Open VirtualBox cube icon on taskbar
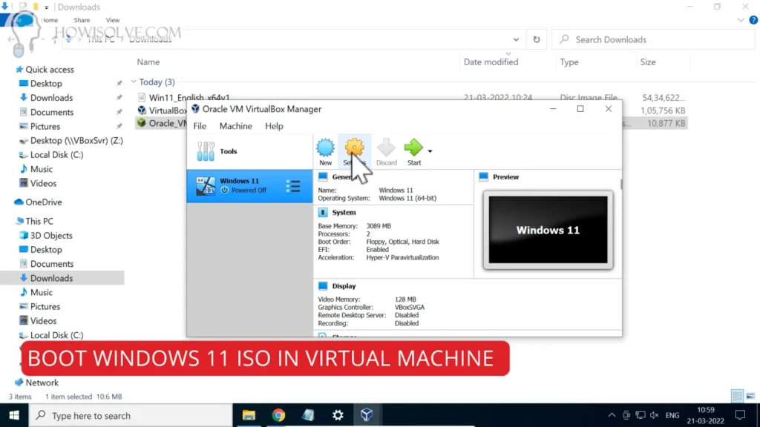This screenshot has height=427, width=760. pos(367,415)
